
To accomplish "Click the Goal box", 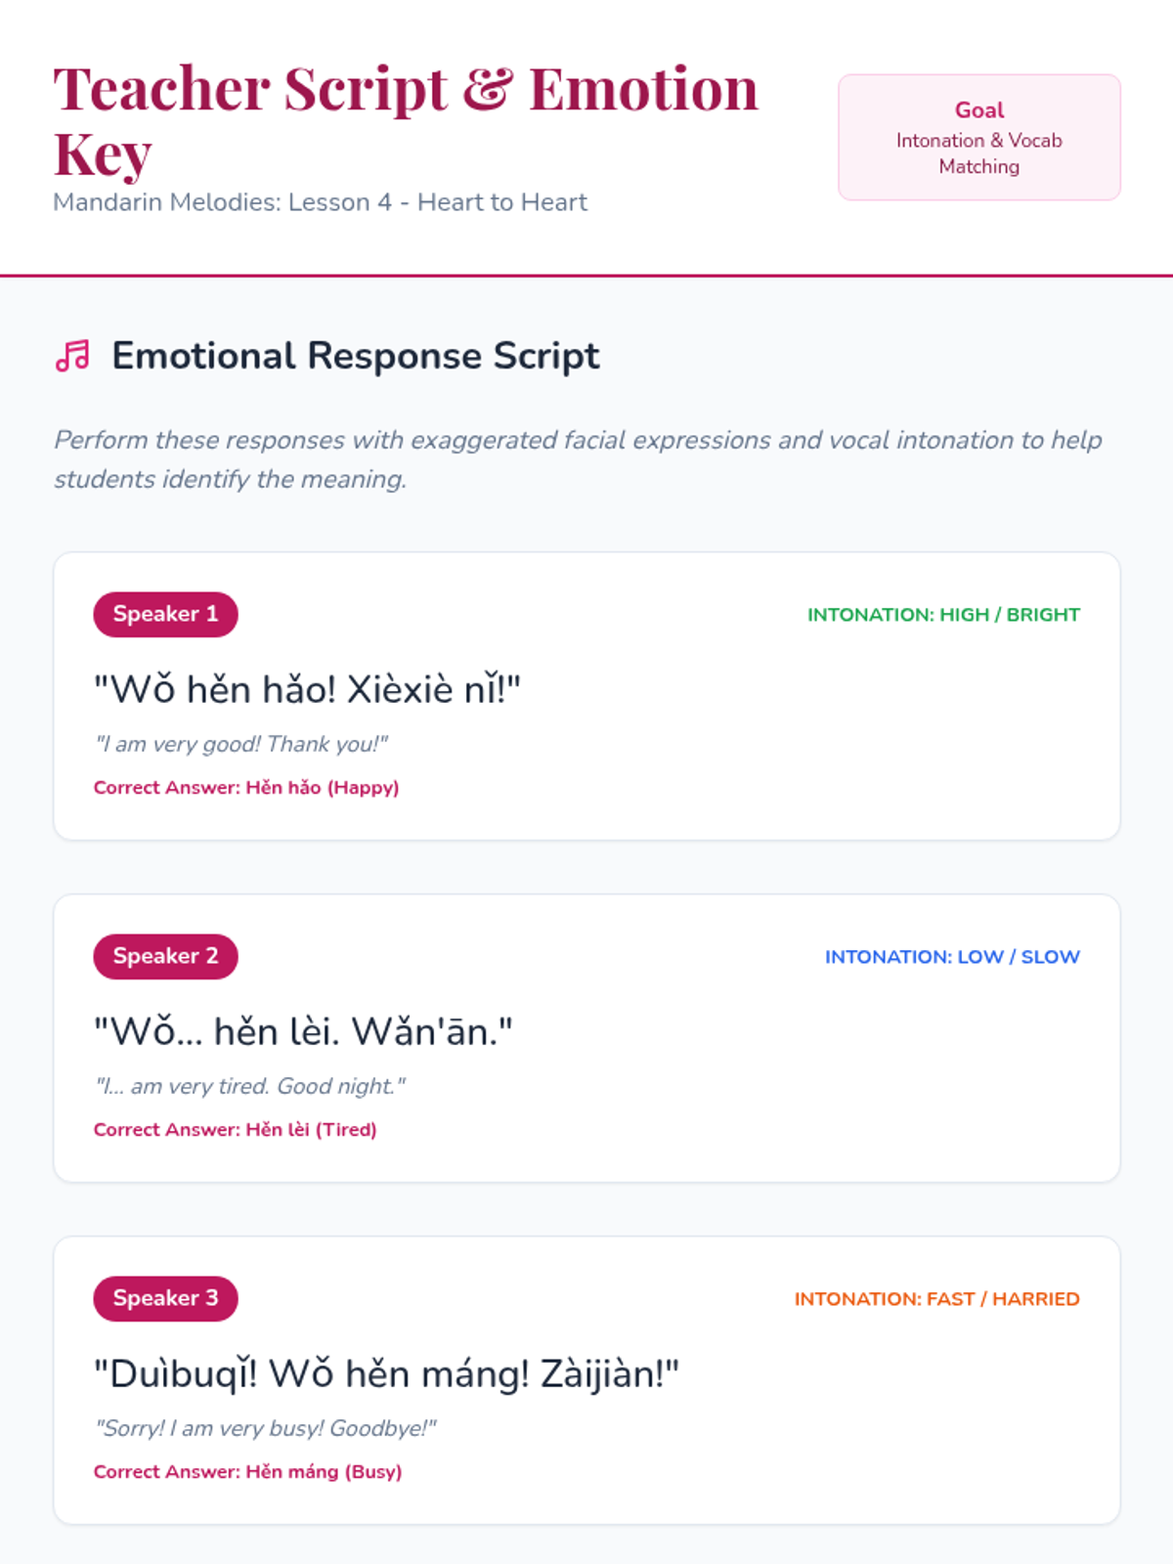I will click(x=978, y=138).
